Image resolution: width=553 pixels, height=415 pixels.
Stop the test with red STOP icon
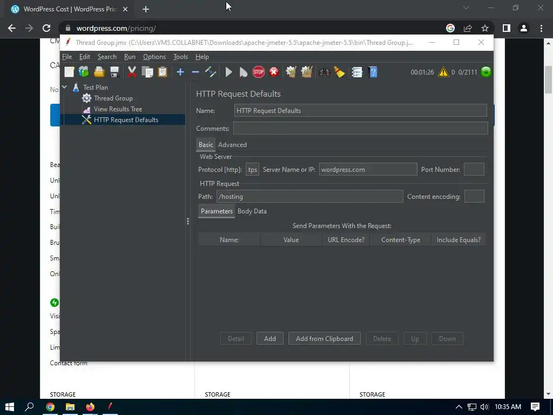[x=259, y=72]
